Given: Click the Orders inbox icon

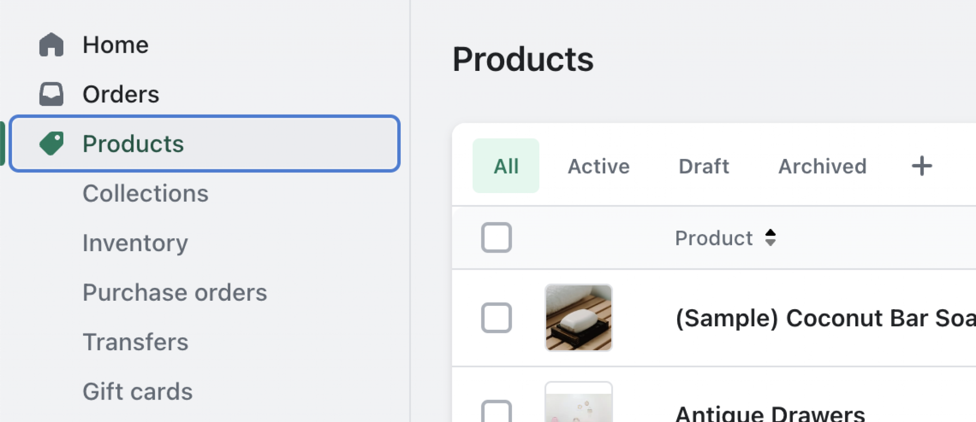Looking at the screenshot, I should click(51, 94).
